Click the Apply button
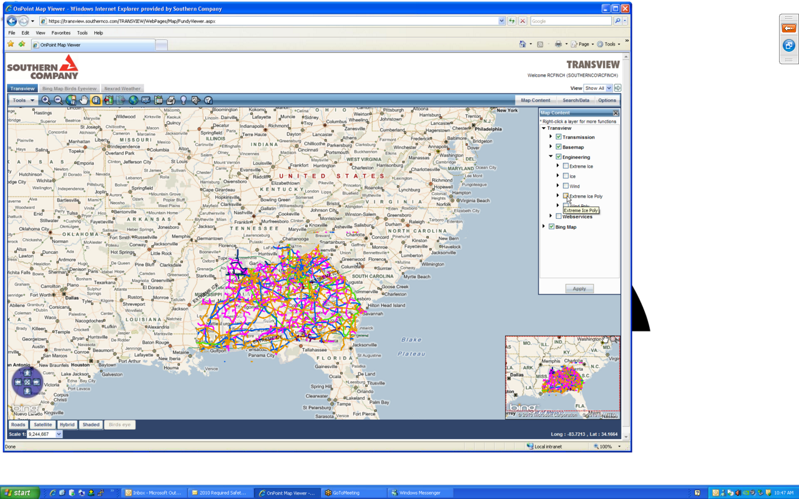 579,289
